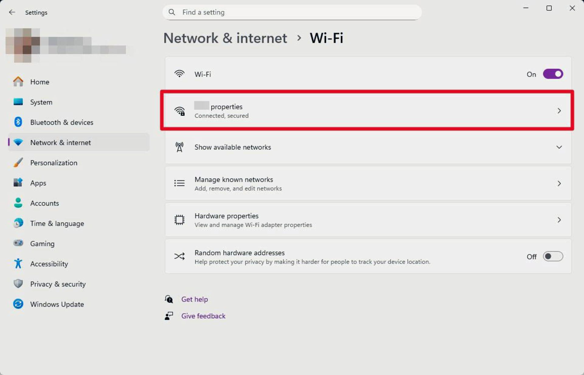Click the Random hardware addresses shuffle icon
The image size is (584, 375).
[x=179, y=256]
